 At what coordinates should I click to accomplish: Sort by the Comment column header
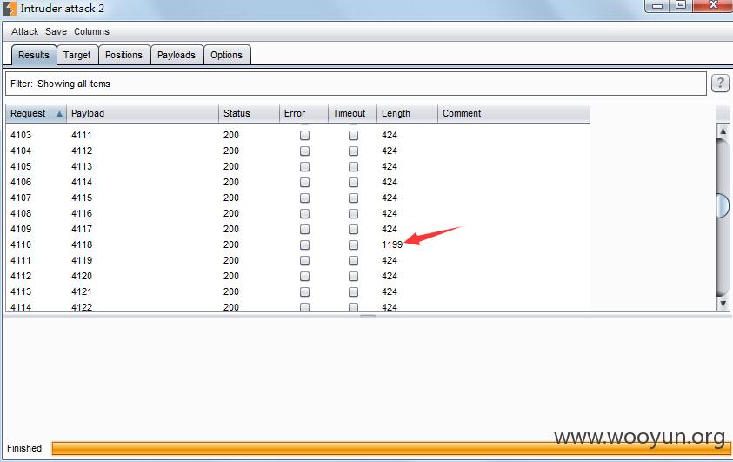[514, 114]
